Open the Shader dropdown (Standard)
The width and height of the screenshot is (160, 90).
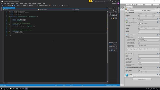click(x=146, y=76)
